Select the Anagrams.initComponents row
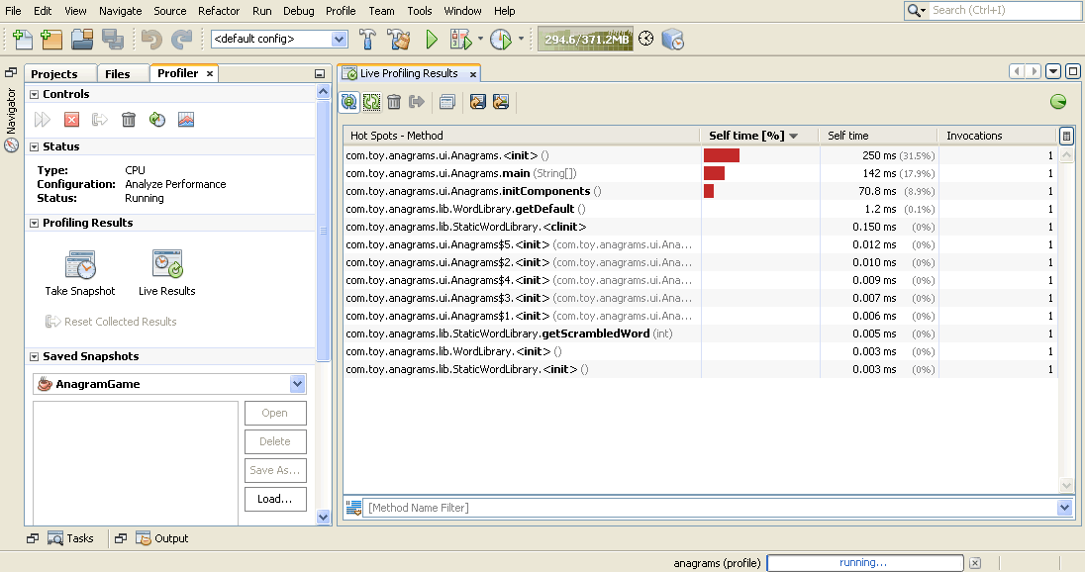The image size is (1085, 572). coord(700,191)
